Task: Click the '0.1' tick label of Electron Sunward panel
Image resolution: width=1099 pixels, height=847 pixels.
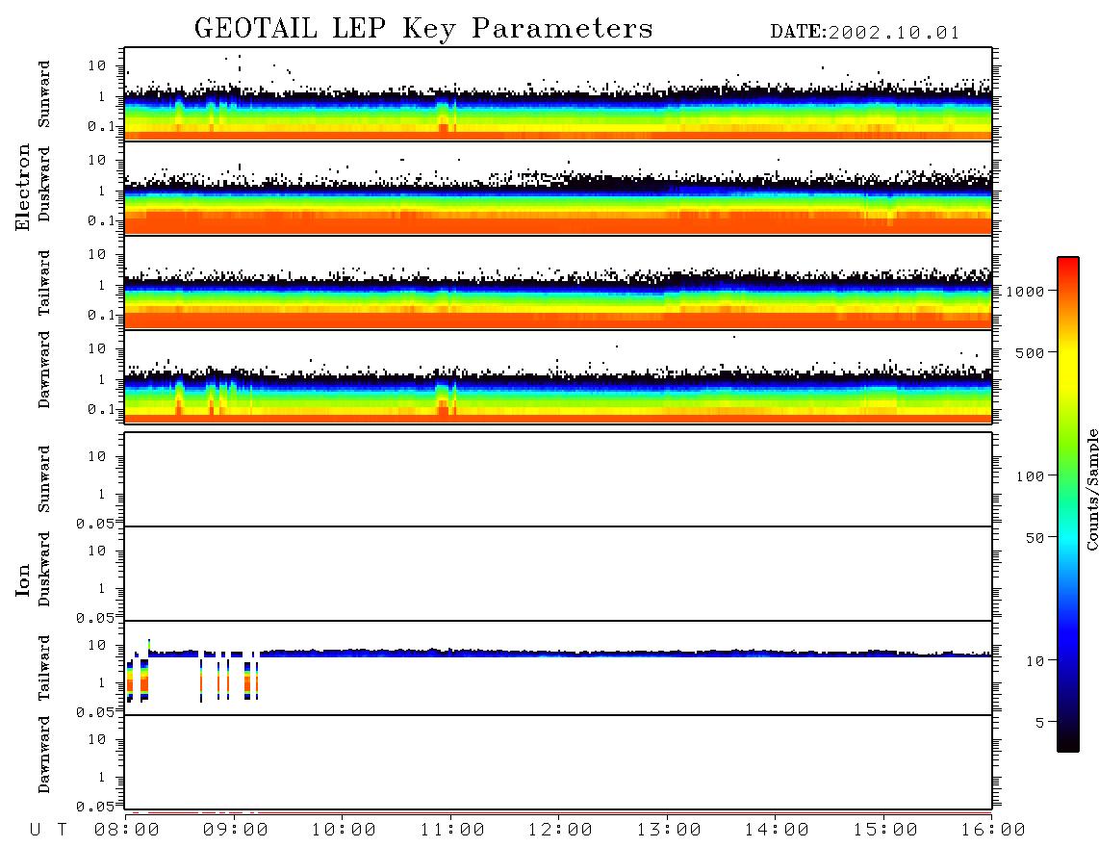Action: point(102,127)
